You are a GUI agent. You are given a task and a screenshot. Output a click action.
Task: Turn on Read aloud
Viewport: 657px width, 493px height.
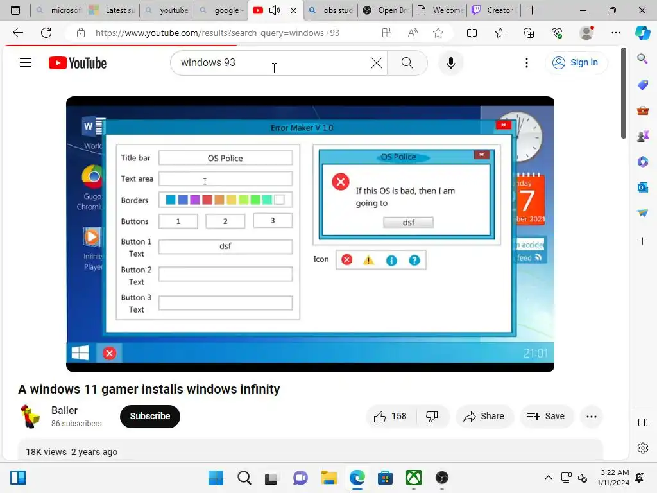click(x=413, y=33)
